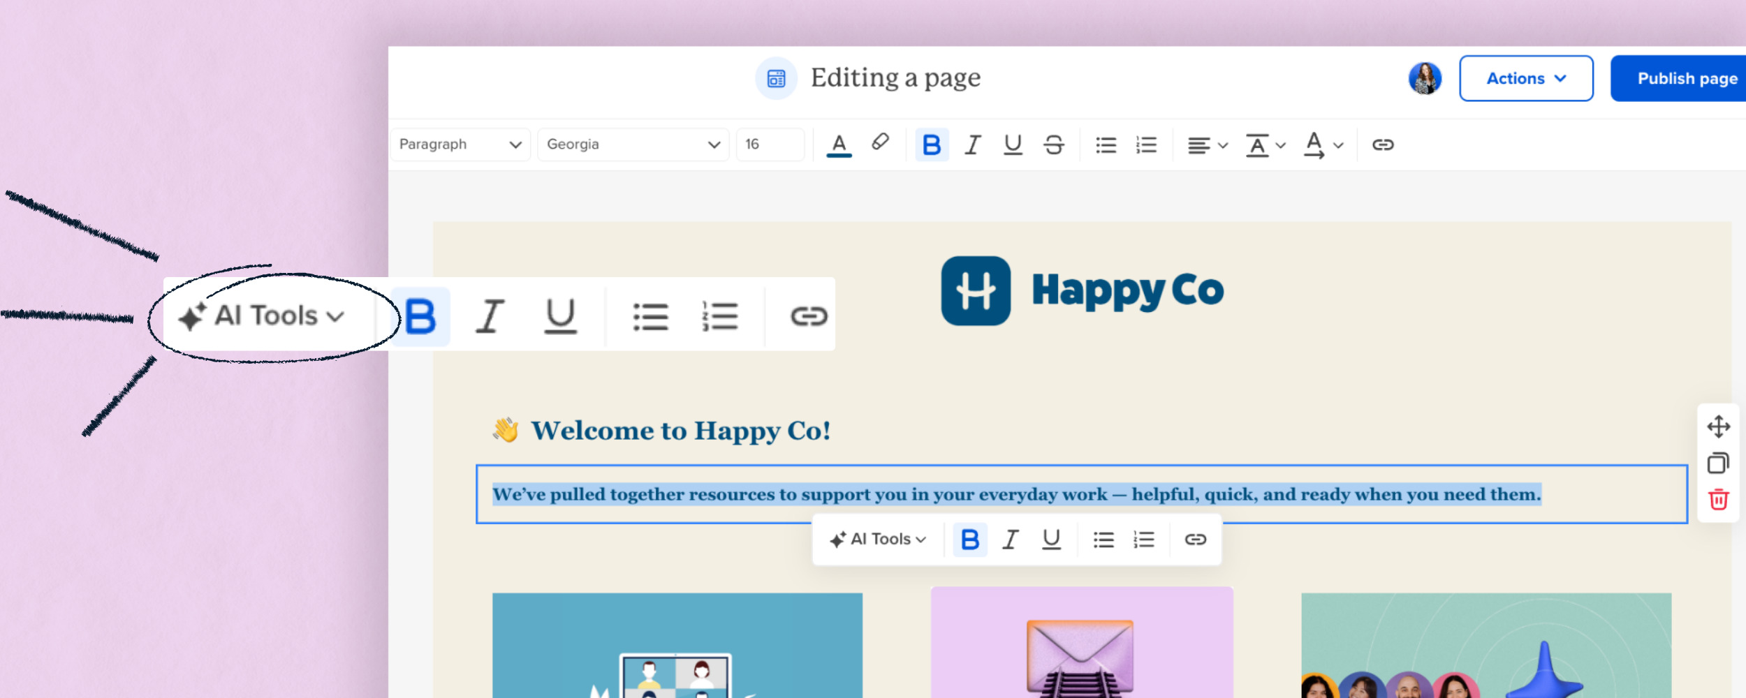Click numbered list in small floating toolbar
The image size is (1746, 698).
pyautogui.click(x=1144, y=540)
